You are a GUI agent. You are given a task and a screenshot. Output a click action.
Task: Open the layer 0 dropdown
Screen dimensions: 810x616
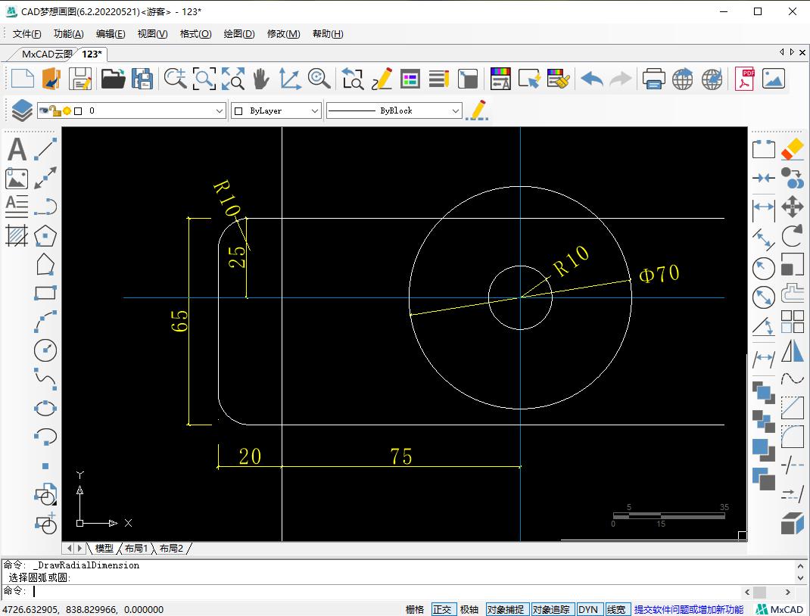(220, 110)
